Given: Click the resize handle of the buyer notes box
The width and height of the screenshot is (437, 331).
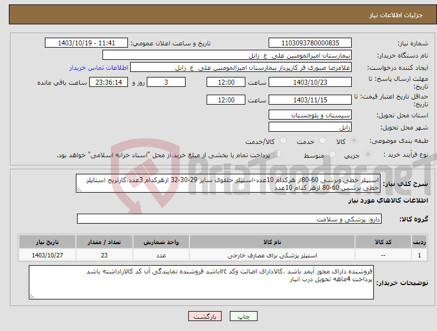Looking at the screenshot, I should point(32,296).
